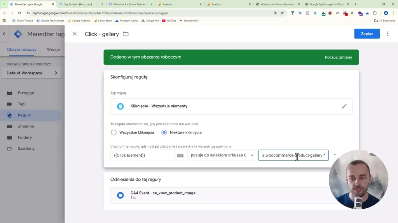
Task: Bookmark this page with star icon
Action: point(282,13)
